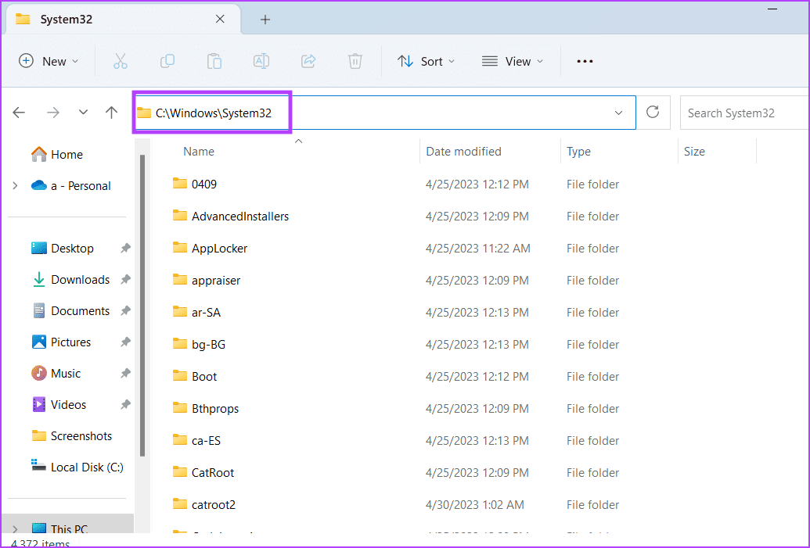Select the Boot folder

[x=195, y=376]
